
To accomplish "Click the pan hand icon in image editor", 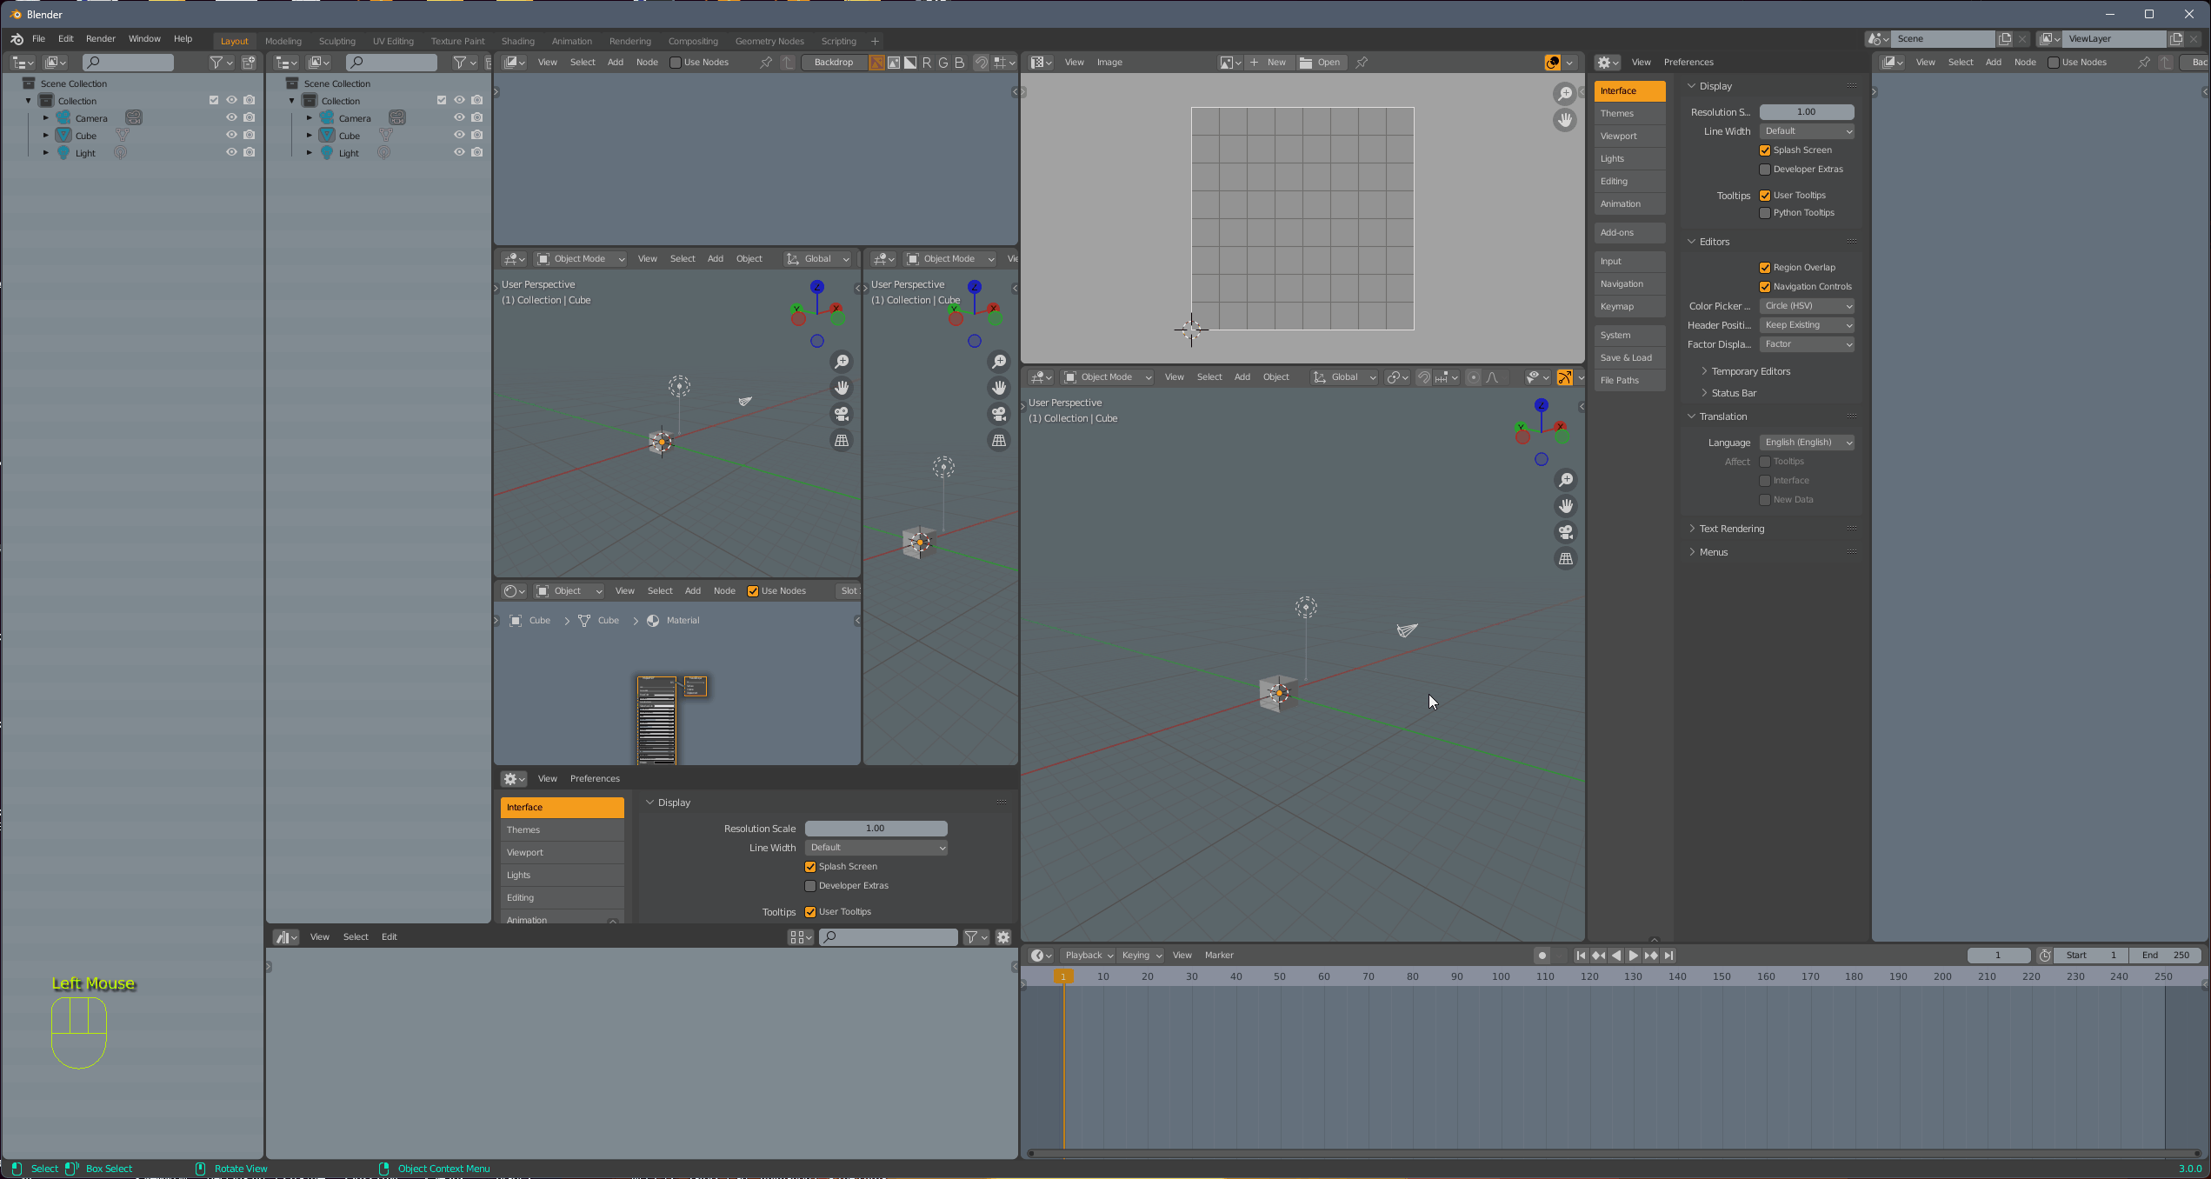I will pos(1564,120).
